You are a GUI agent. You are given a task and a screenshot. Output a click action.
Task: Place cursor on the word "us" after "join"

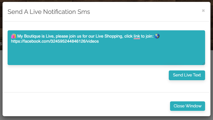(x=79, y=37)
